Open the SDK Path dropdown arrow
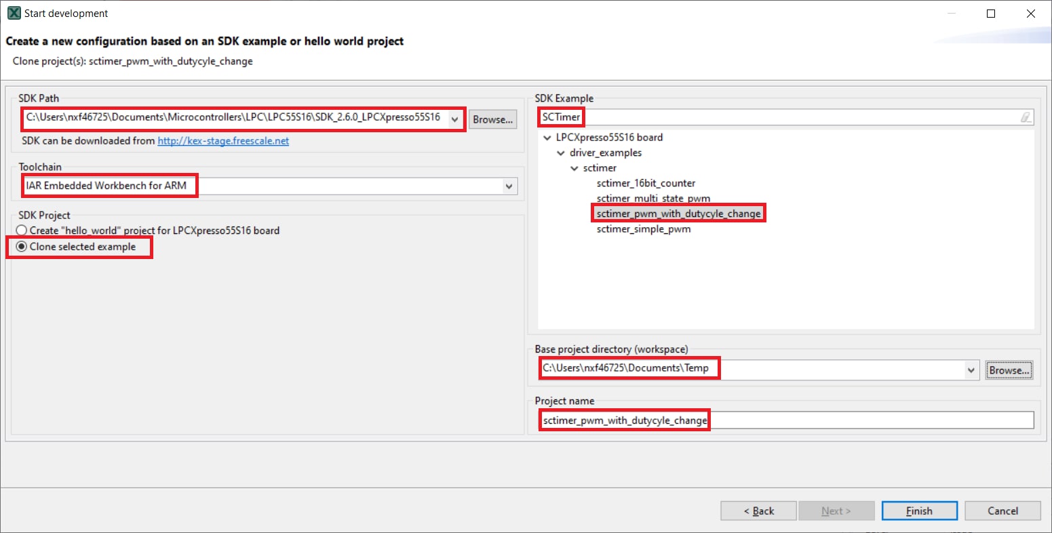The height and width of the screenshot is (533, 1052). click(x=454, y=119)
